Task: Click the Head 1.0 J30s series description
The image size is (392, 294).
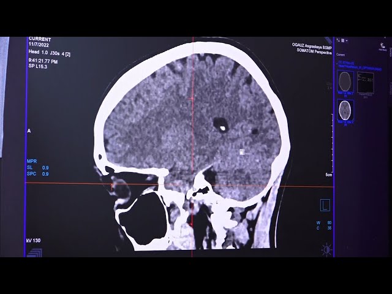Action: (x=49, y=53)
